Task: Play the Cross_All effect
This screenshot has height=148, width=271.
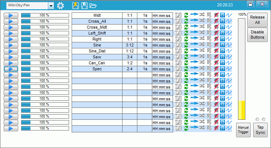Action: coord(11,21)
